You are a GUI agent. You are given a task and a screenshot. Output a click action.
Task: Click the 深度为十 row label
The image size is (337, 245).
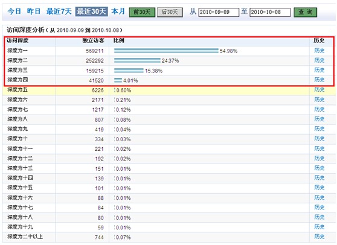tap(18, 139)
